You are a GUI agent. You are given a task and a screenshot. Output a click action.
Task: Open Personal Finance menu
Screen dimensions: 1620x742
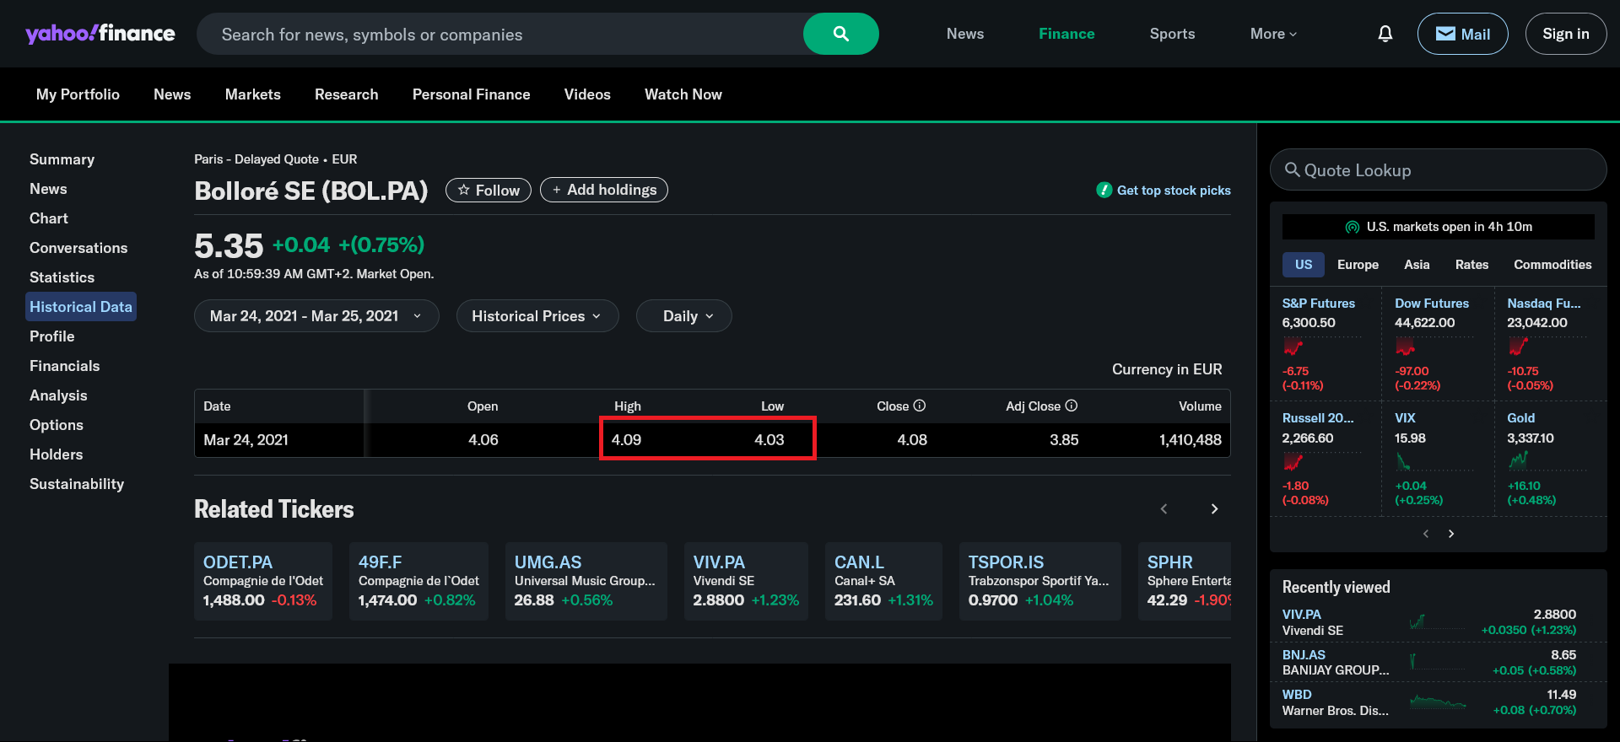click(472, 94)
